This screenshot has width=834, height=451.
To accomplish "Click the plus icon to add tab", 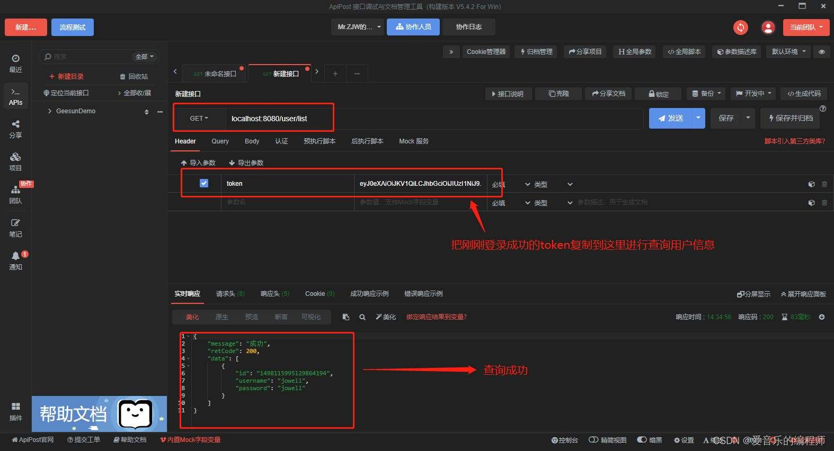I will tap(335, 74).
